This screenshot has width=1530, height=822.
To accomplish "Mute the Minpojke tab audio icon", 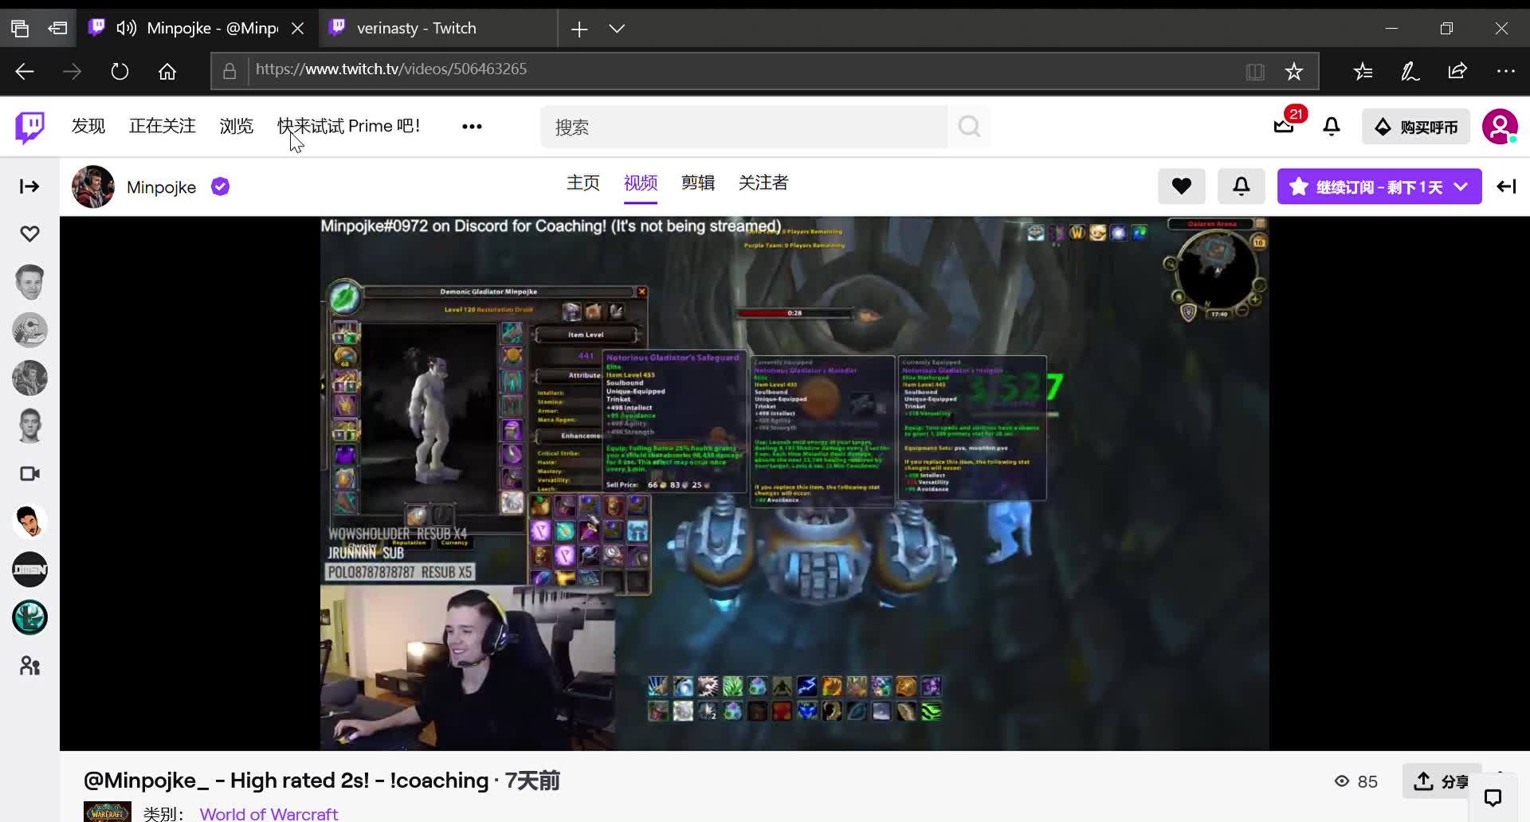I will 127,29.
